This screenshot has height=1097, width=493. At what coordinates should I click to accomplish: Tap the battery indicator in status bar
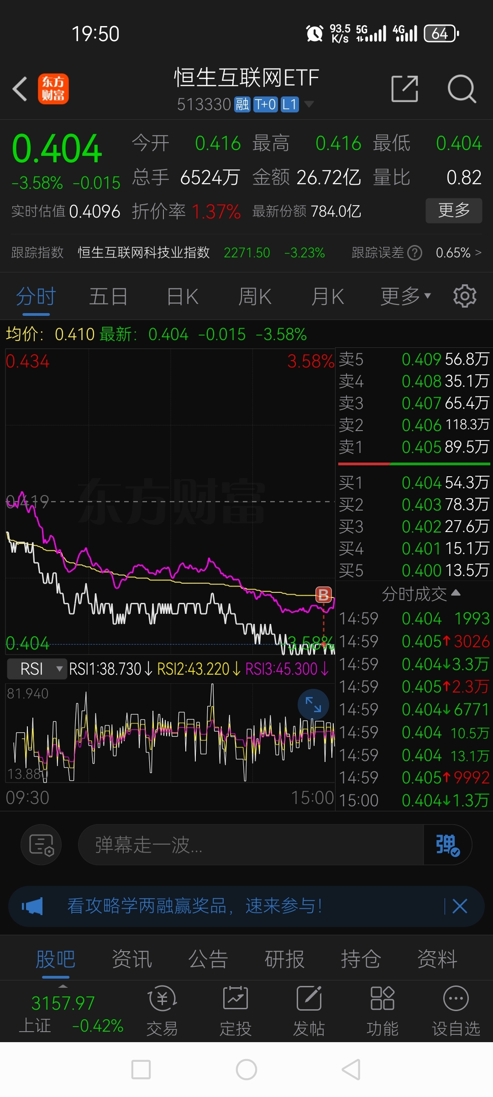pyautogui.click(x=441, y=33)
